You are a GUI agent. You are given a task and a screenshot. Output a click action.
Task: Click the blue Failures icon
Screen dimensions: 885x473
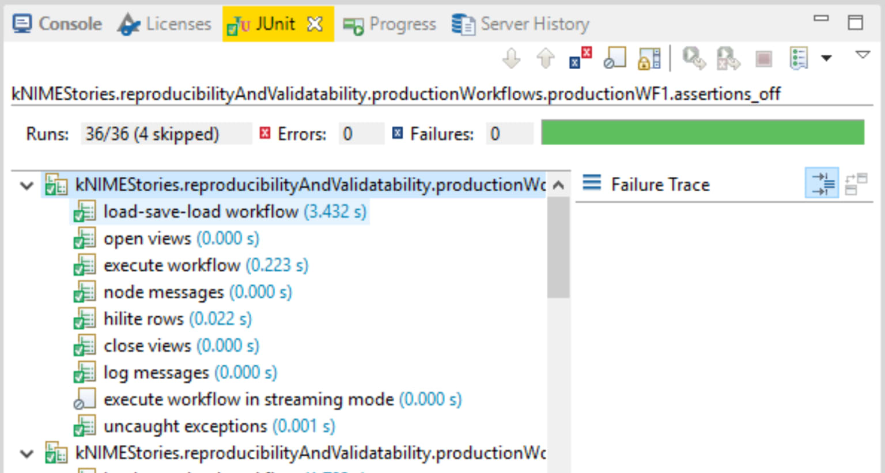tap(398, 134)
